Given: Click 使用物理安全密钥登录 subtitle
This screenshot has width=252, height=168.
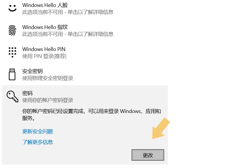Looking at the screenshot, I should pos(48,78).
